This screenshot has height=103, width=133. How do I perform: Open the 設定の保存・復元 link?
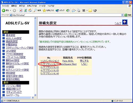tap(15, 76)
